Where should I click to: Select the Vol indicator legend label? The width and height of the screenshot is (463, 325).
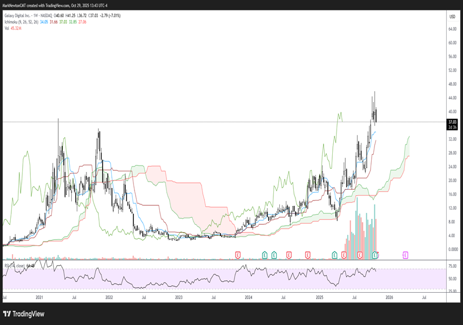click(x=7, y=29)
